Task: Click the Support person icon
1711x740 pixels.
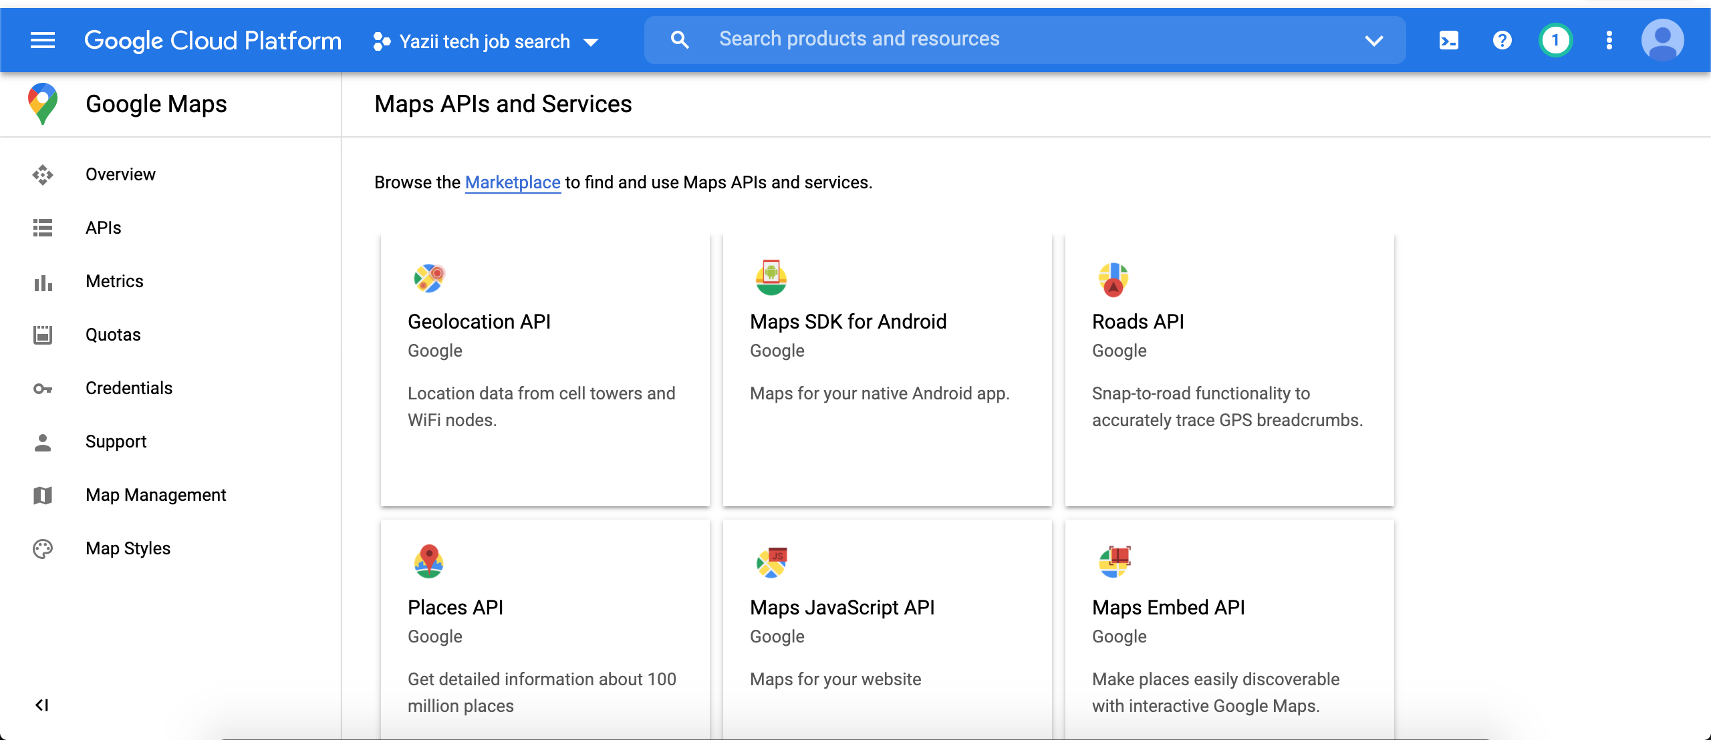Action: click(43, 442)
